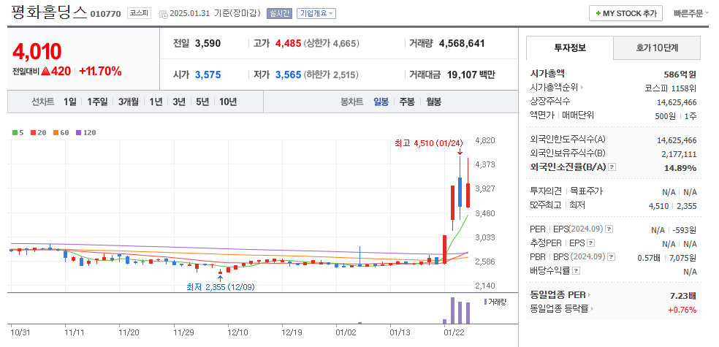Click the help icon next to PER EPS(2024.09)
Viewport: 719px width, 347px height.
pos(609,229)
